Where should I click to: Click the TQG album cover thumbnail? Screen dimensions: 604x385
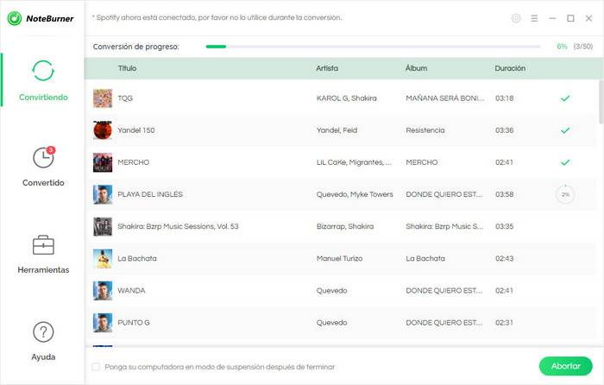coord(103,98)
